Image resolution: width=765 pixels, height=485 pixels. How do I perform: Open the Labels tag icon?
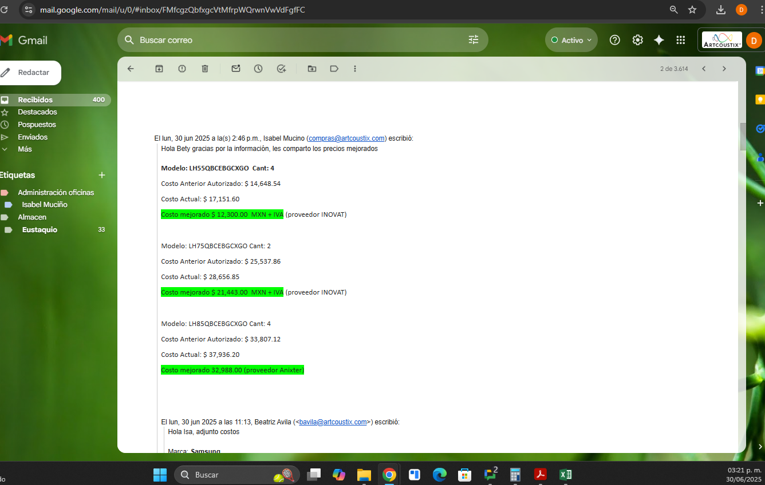point(334,69)
